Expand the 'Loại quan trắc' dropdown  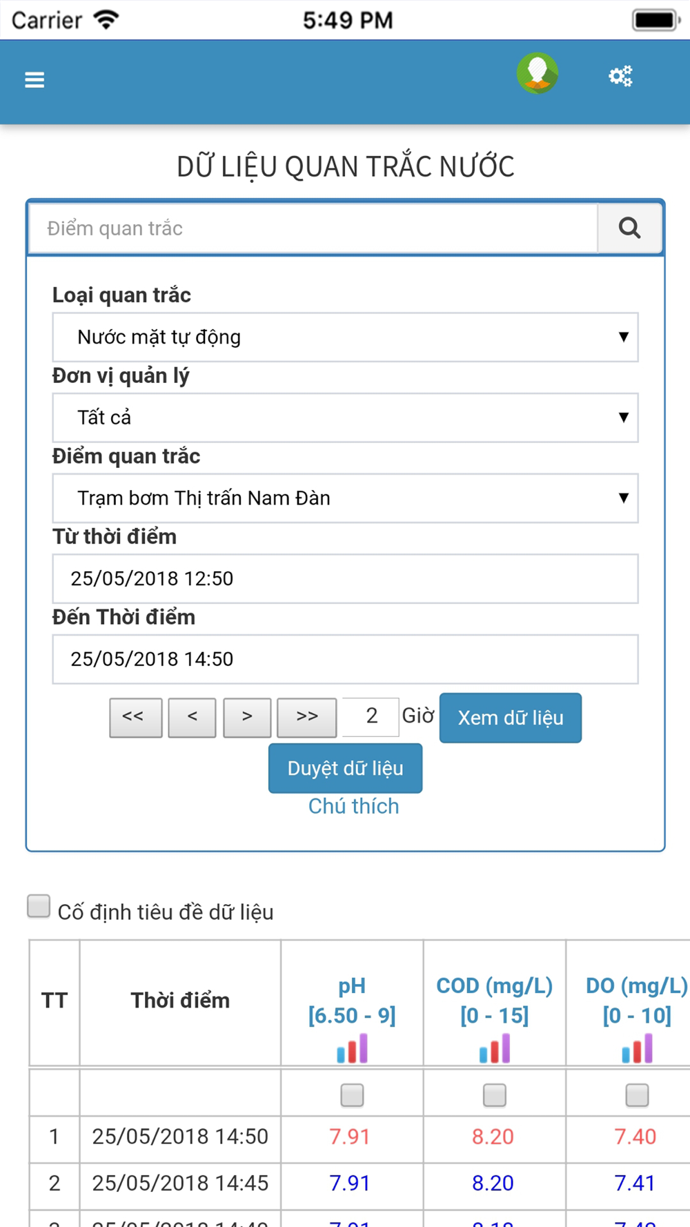[x=345, y=337]
